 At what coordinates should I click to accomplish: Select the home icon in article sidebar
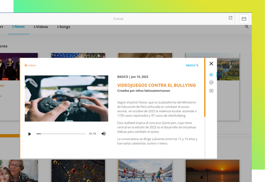tap(211, 74)
